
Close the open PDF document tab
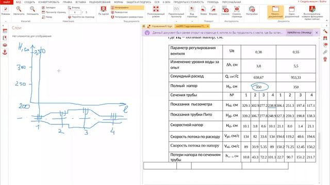tap(207, 26)
